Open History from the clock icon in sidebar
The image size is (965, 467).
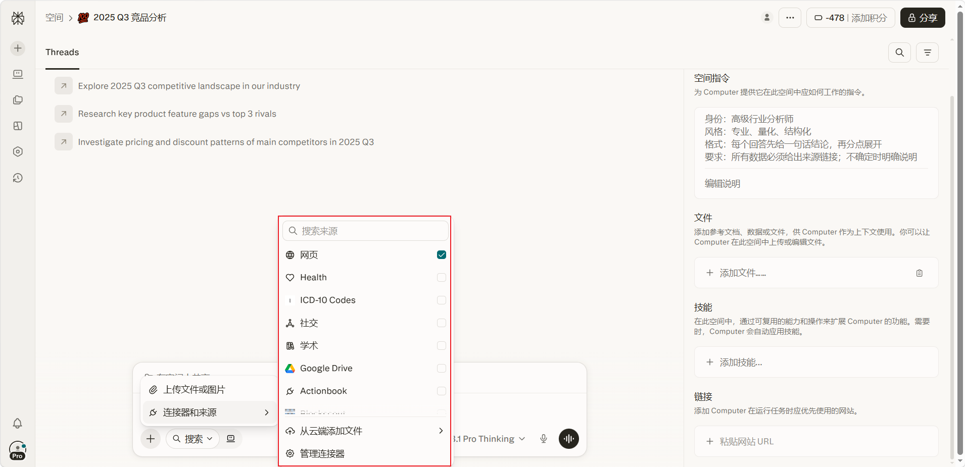click(18, 178)
